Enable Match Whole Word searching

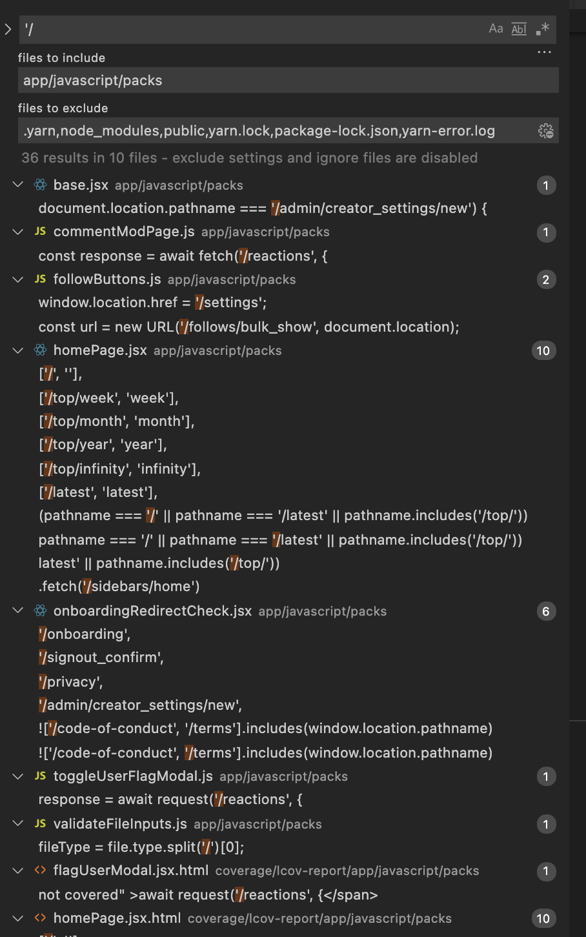tap(519, 28)
